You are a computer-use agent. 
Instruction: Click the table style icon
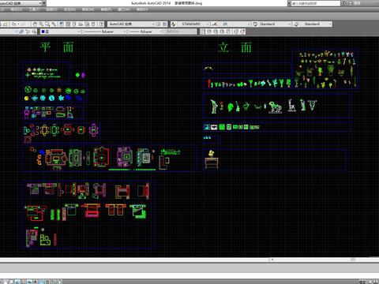pos(255,24)
